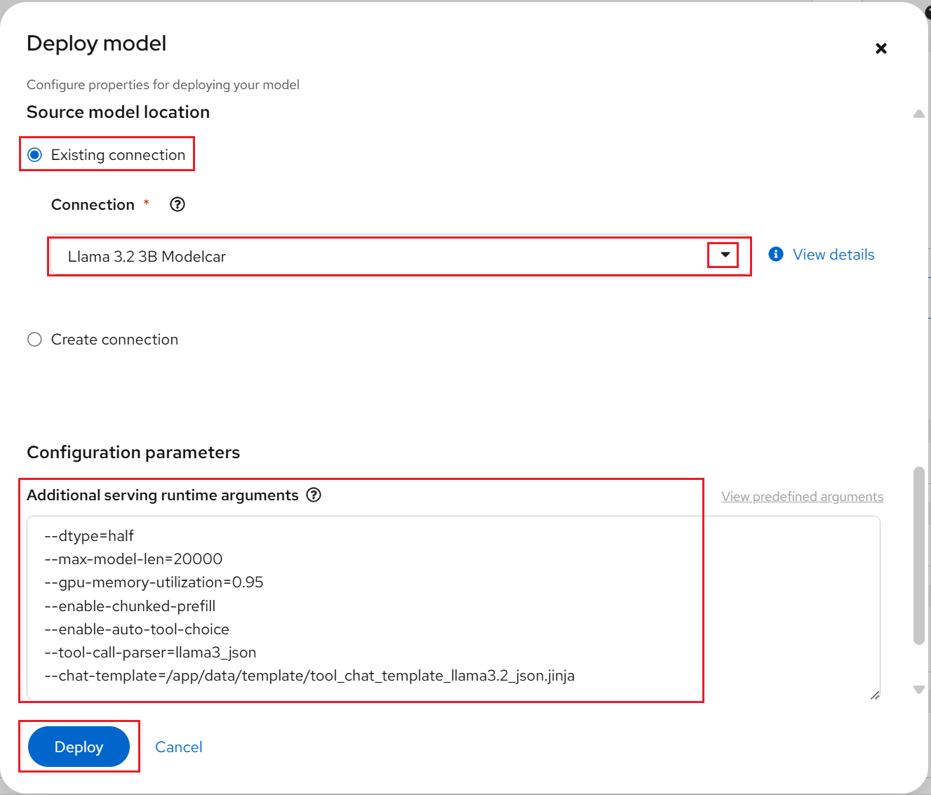The height and width of the screenshot is (795, 931).
Task: Open the View details link
Action: tap(833, 255)
